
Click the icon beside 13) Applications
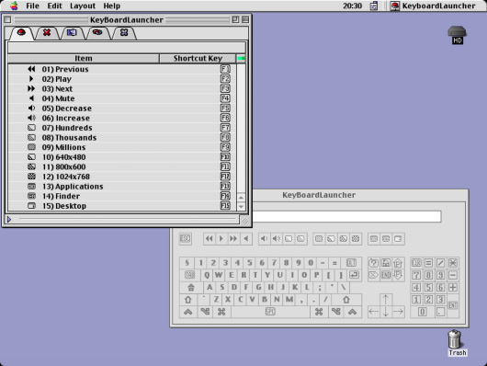[31, 187]
